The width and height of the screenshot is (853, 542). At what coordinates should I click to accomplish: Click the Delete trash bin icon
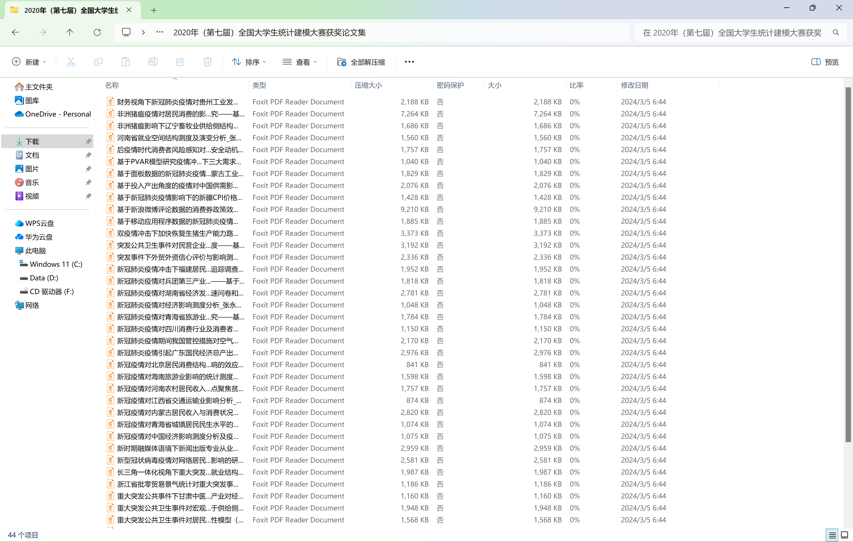point(208,62)
